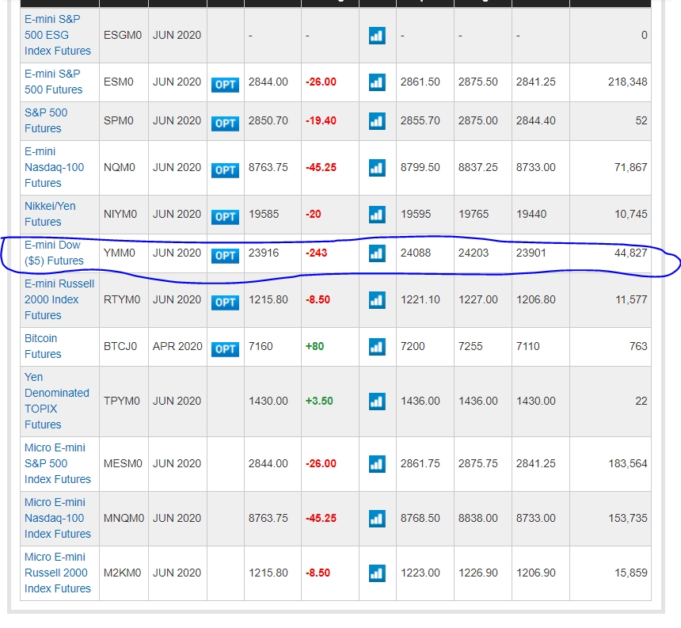Viewport: 681px width, 628px height.
Task: Open Bitcoin Futures link
Action: tap(43, 346)
